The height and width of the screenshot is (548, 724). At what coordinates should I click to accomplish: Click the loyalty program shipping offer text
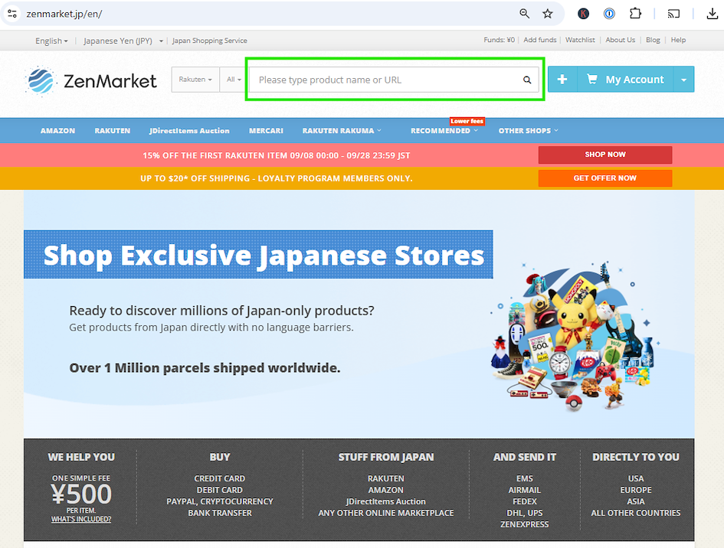pos(276,178)
